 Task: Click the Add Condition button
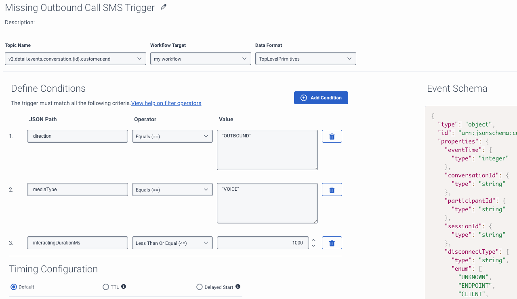click(321, 98)
